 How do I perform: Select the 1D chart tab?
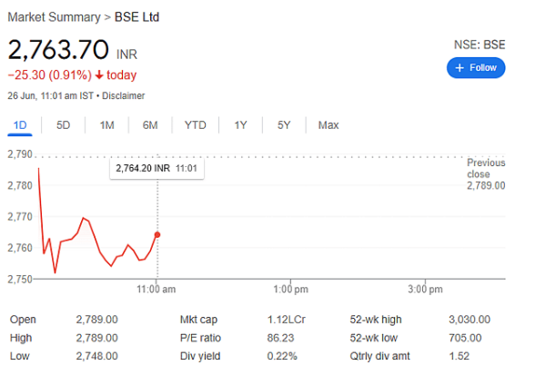(x=20, y=125)
